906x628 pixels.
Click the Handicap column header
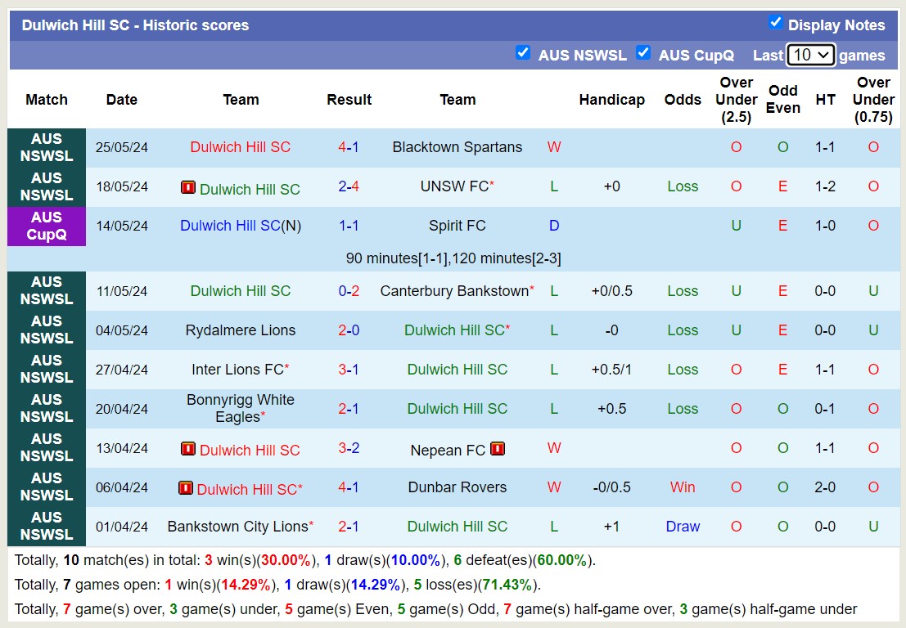point(611,100)
